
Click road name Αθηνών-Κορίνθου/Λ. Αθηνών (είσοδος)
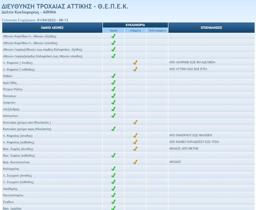pyautogui.click(x=30, y=43)
